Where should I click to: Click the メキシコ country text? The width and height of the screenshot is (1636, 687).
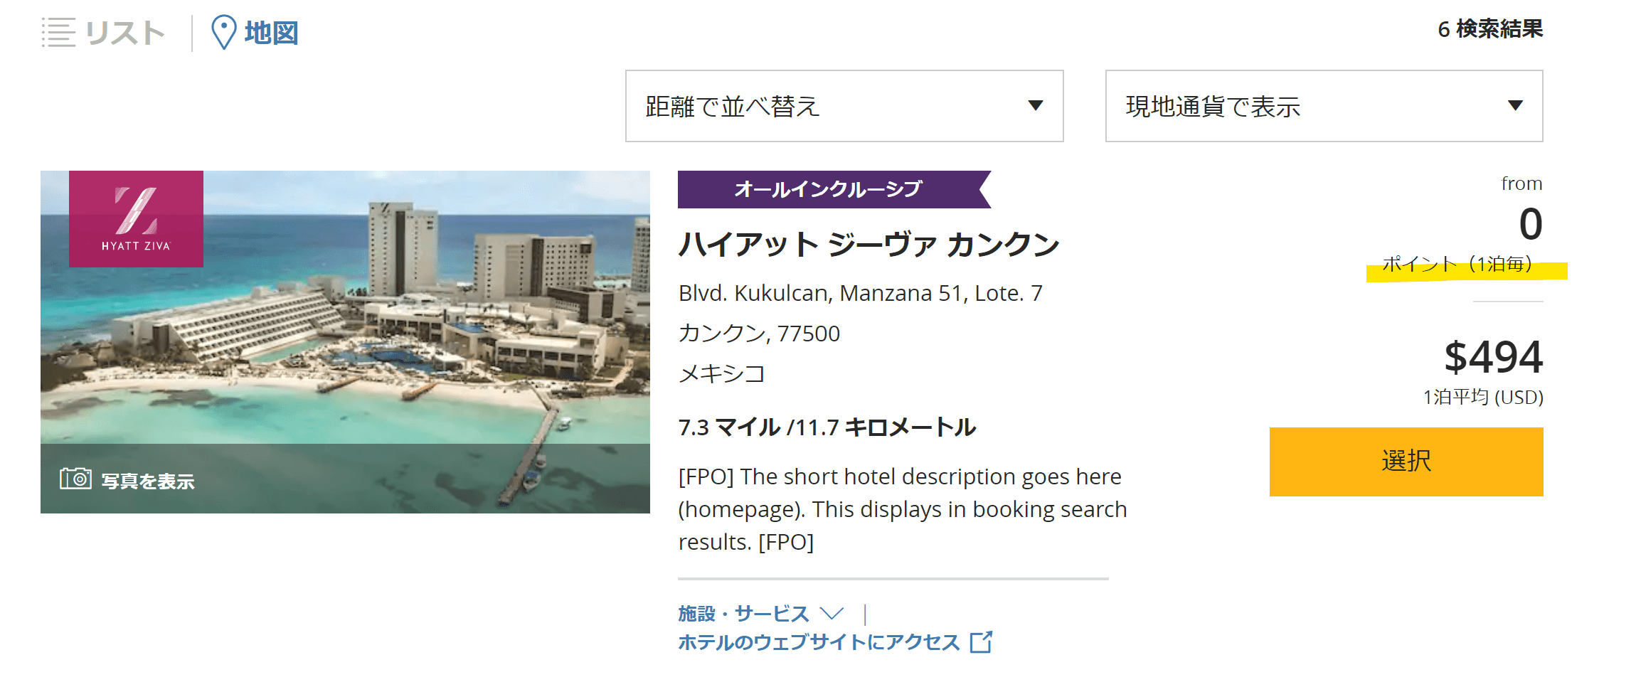point(722,373)
